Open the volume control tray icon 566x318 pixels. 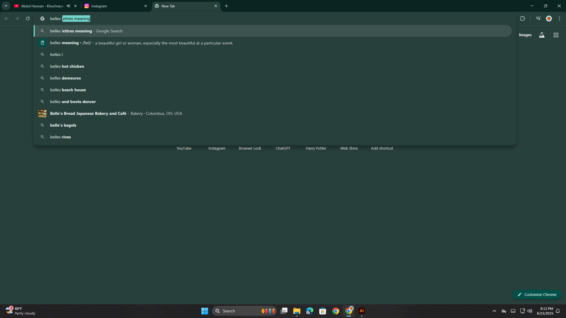coord(530,311)
